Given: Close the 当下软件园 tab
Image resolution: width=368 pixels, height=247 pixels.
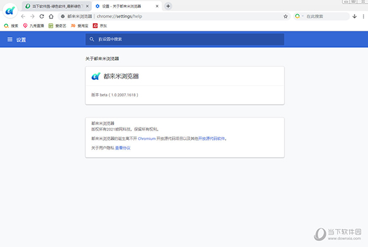Looking at the screenshot, I should coord(87,6).
